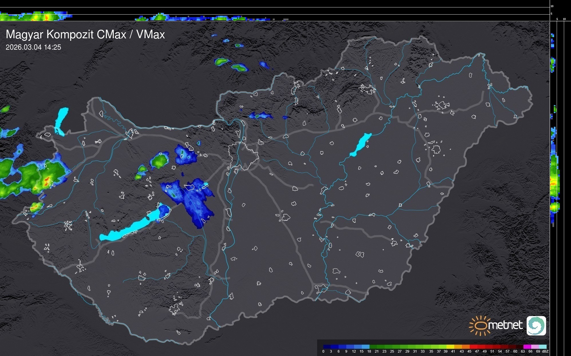
Task: Click the metnet wordmark text
Action: click(505, 325)
